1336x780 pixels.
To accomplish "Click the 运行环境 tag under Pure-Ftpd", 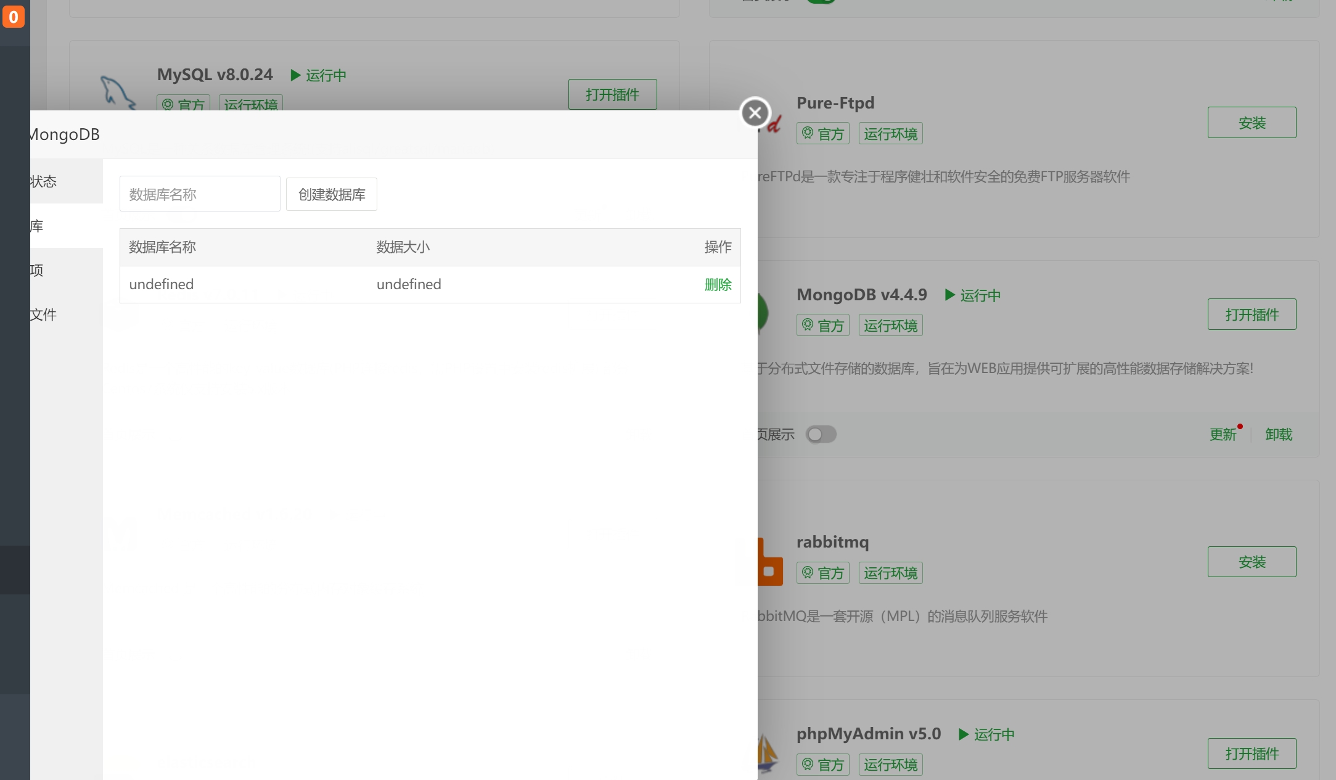I will (890, 134).
